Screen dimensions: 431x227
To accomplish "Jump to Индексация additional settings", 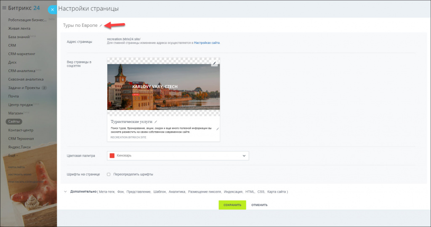I will [x=233, y=192].
